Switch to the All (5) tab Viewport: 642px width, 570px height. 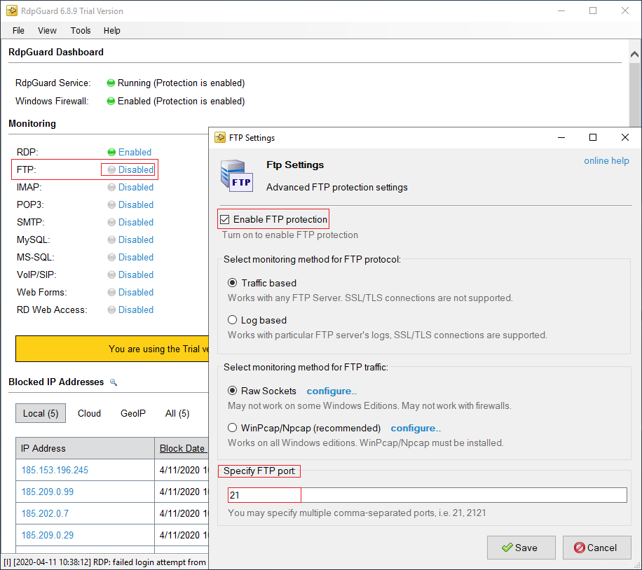pyautogui.click(x=177, y=413)
